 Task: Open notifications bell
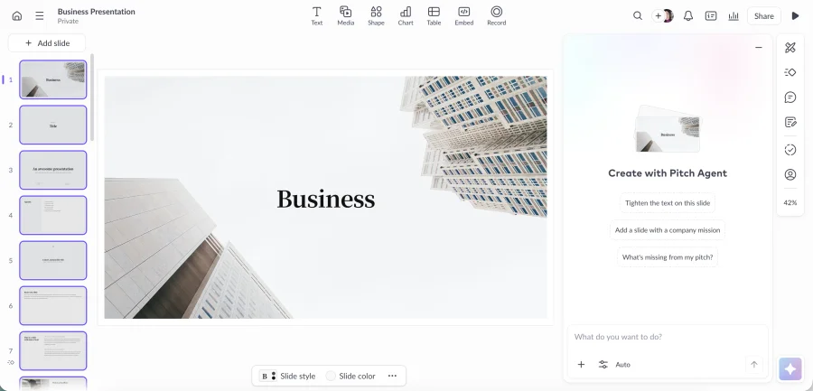(688, 16)
